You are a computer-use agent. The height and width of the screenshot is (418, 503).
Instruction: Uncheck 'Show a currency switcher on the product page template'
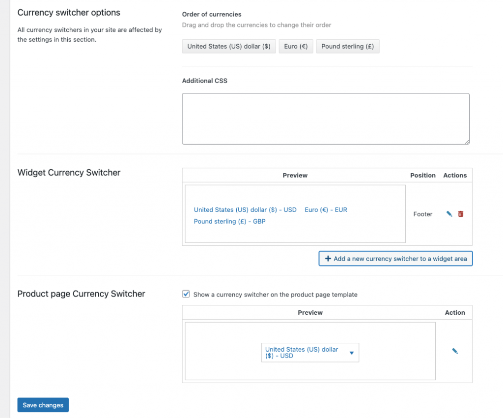click(186, 294)
